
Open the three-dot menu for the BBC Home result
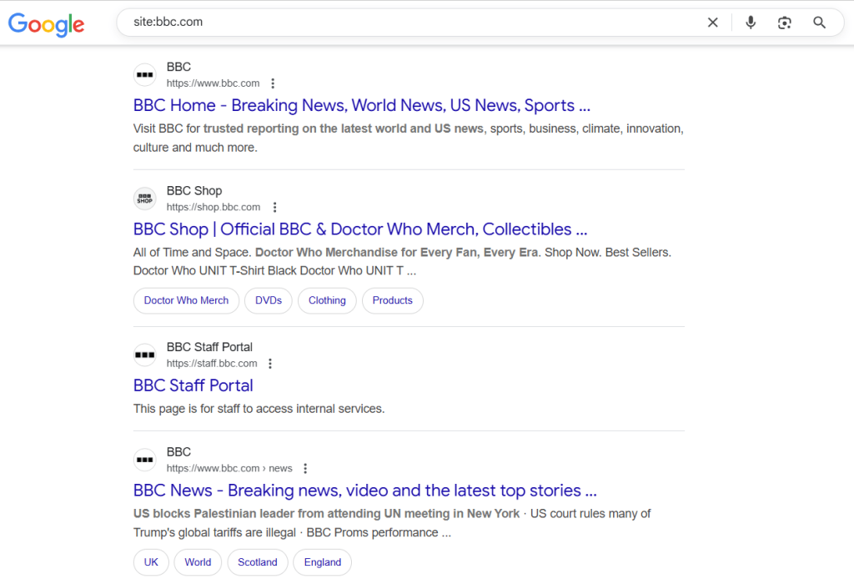(273, 83)
